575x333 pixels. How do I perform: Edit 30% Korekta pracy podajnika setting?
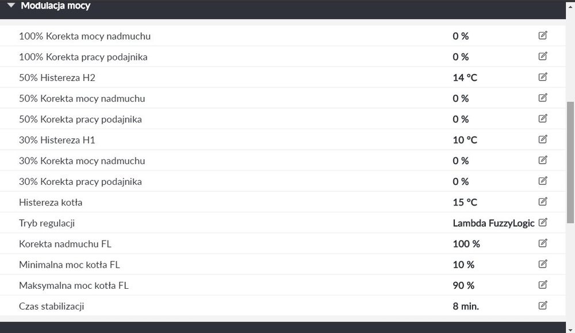543,181
